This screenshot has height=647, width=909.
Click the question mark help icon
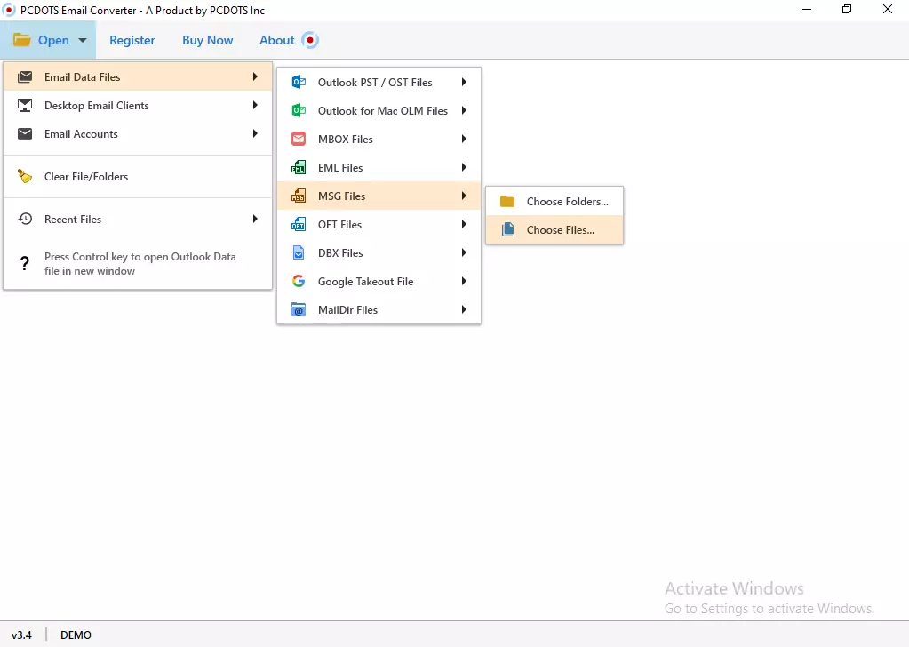(24, 263)
